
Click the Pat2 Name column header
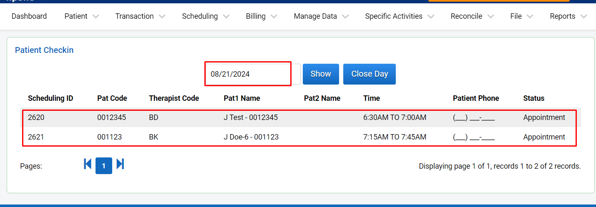point(322,98)
